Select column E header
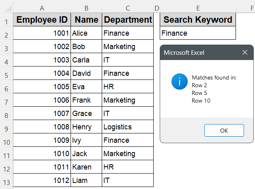Screen dimensions: 255x189 197,8
